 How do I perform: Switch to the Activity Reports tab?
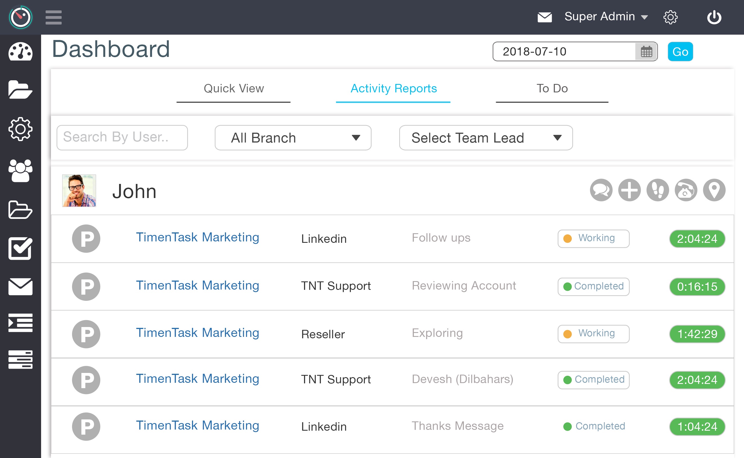pos(394,89)
